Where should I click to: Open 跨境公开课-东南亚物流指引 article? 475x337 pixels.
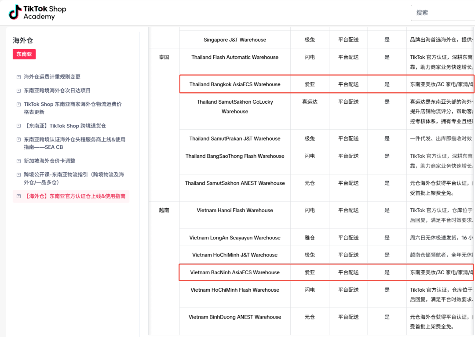click(74, 178)
